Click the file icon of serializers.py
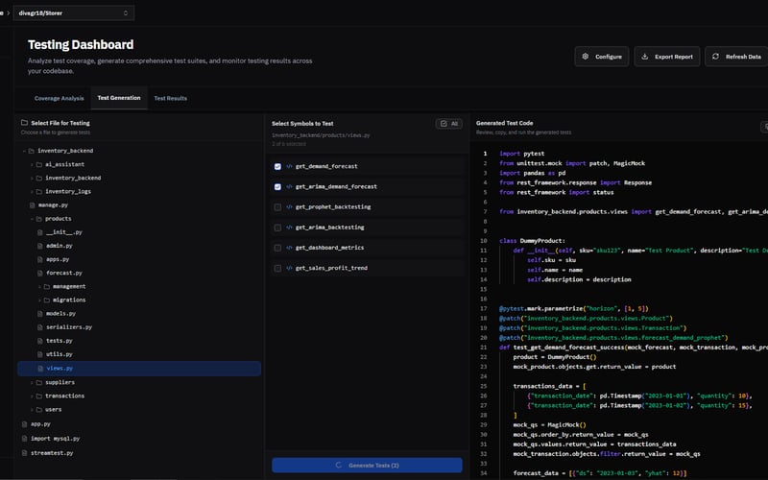The width and height of the screenshot is (768, 480). [40, 327]
